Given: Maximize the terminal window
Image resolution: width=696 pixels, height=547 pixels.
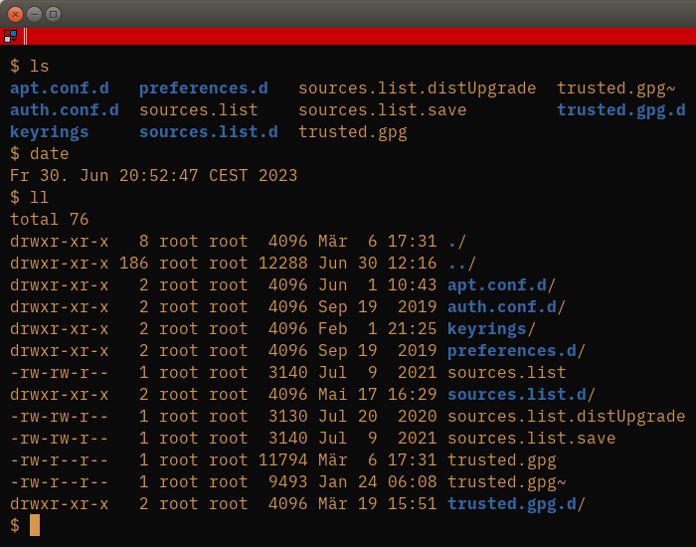Looking at the screenshot, I should click(x=54, y=14).
